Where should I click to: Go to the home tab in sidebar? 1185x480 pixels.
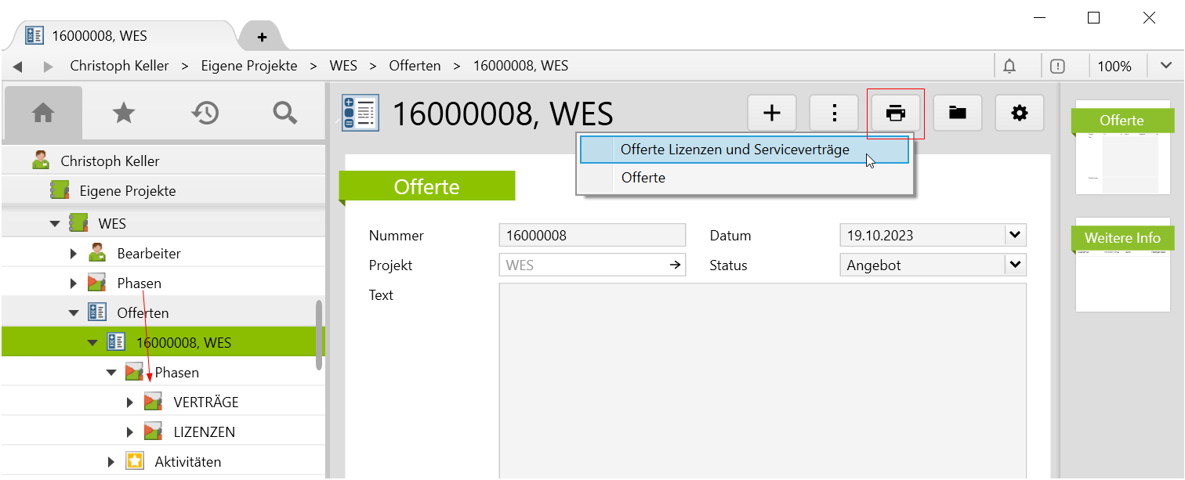click(43, 114)
